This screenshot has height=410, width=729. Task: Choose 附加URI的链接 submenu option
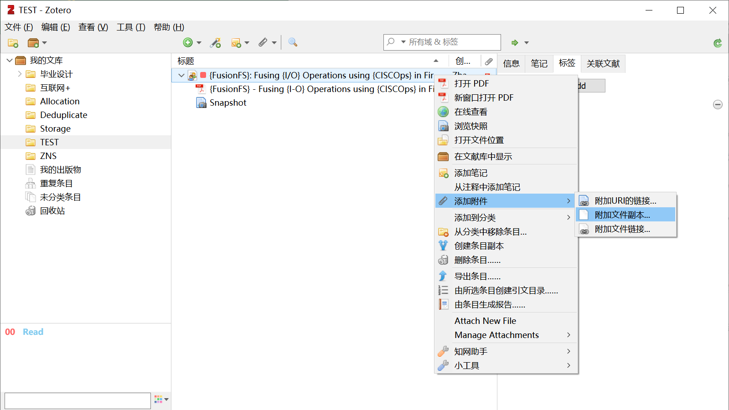point(626,200)
